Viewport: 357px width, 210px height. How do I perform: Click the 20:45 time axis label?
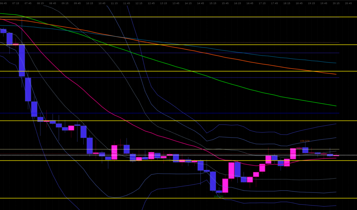pyautogui.click(x=348, y=3)
